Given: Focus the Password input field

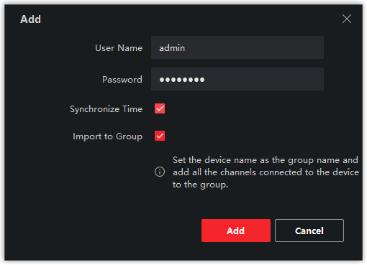Looking at the screenshot, I should pos(237,79).
